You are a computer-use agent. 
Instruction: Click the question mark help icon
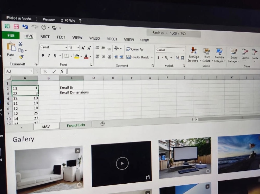point(80,21)
